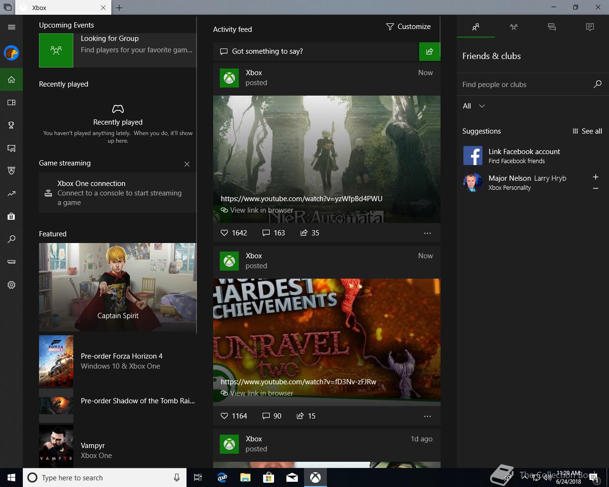
Task: Open comments on the 163-comment post
Action: coord(274,233)
